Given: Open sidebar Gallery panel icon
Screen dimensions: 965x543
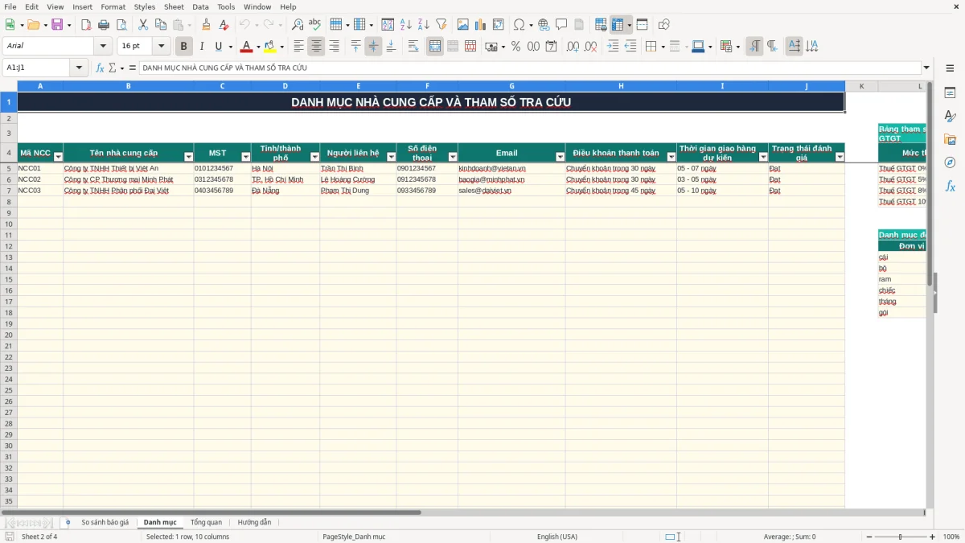Looking at the screenshot, I should pyautogui.click(x=950, y=140).
